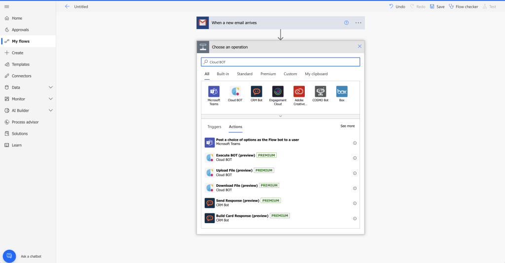Show info for Upload File action
505x263 pixels.
click(x=355, y=173)
